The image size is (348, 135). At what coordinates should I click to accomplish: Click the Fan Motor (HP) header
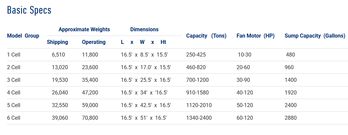coord(255,36)
